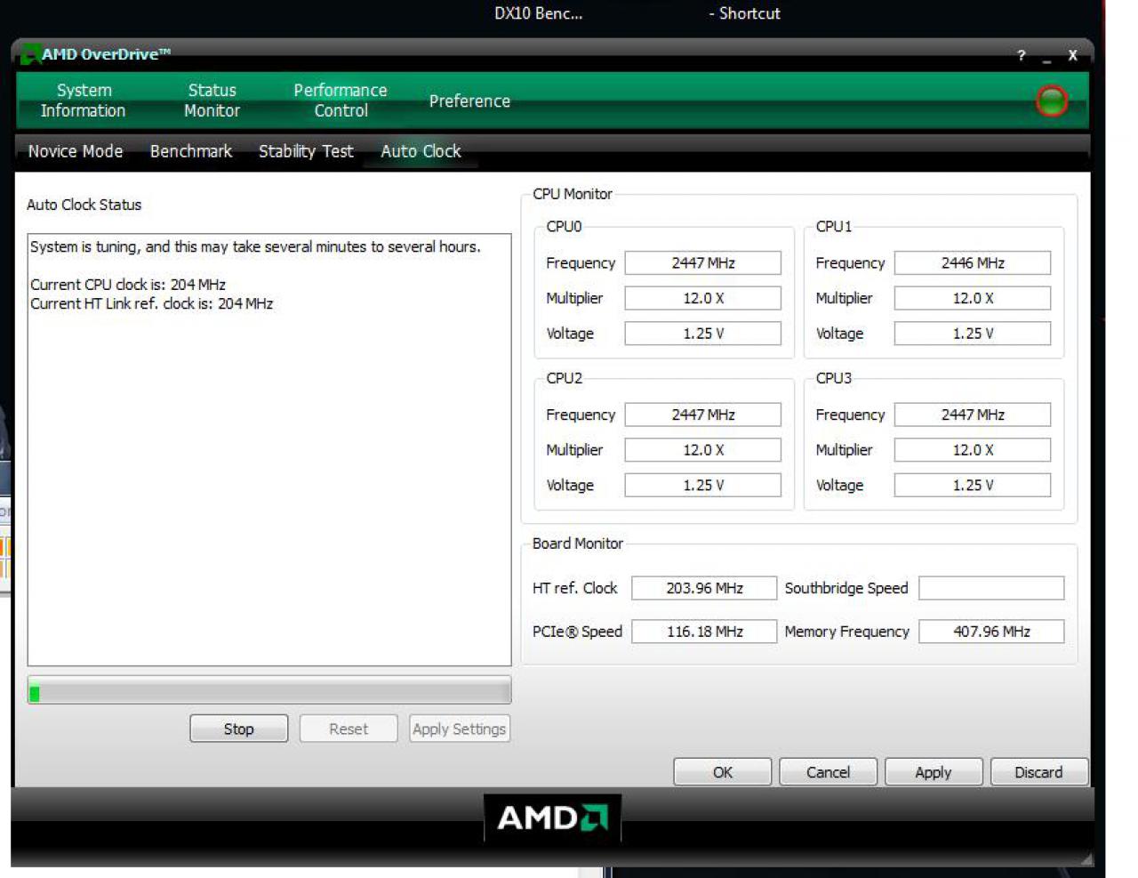This screenshot has width=1138, height=878.
Task: Click the CPU0 Multiplier field
Action: click(703, 298)
